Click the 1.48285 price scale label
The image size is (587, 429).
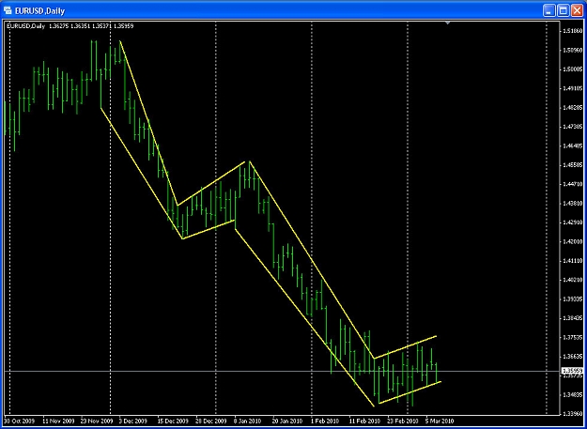pos(572,108)
